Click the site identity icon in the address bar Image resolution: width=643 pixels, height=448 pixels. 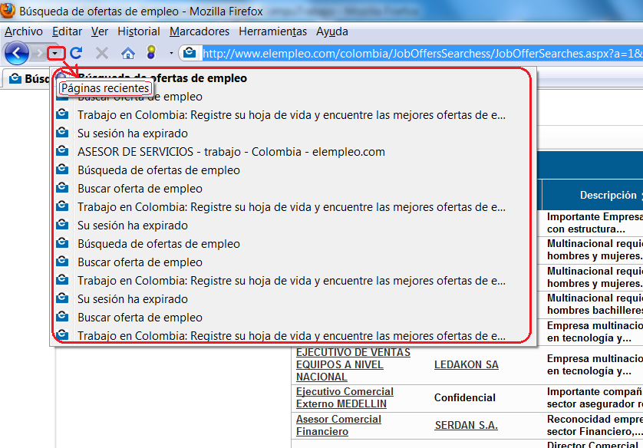click(x=190, y=53)
